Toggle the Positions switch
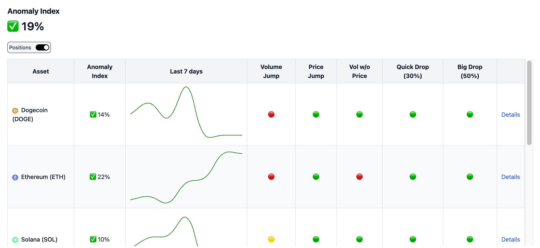This screenshot has height=248, width=540. (x=42, y=48)
